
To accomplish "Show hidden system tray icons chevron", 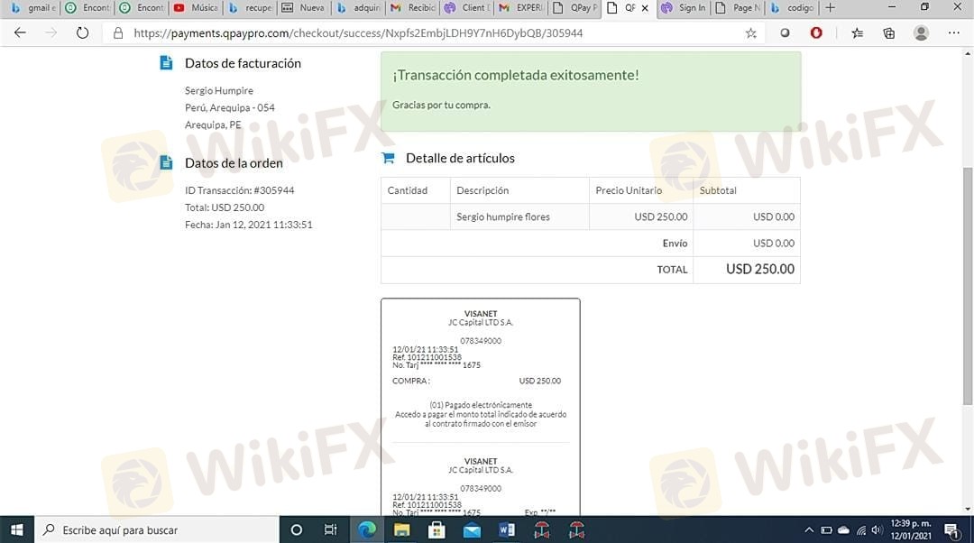I will point(809,529).
